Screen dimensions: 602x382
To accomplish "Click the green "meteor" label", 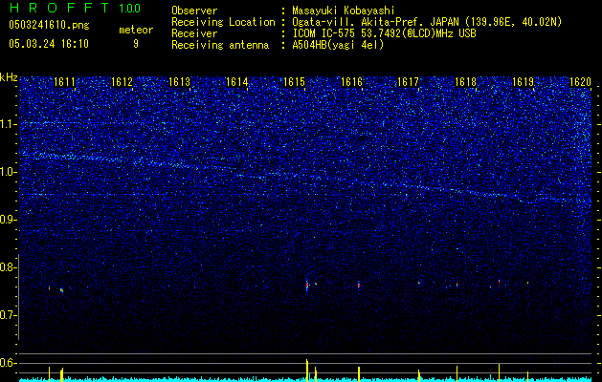I will point(136,30).
